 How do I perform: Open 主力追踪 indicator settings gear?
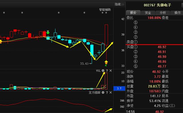[x=103, y=93]
